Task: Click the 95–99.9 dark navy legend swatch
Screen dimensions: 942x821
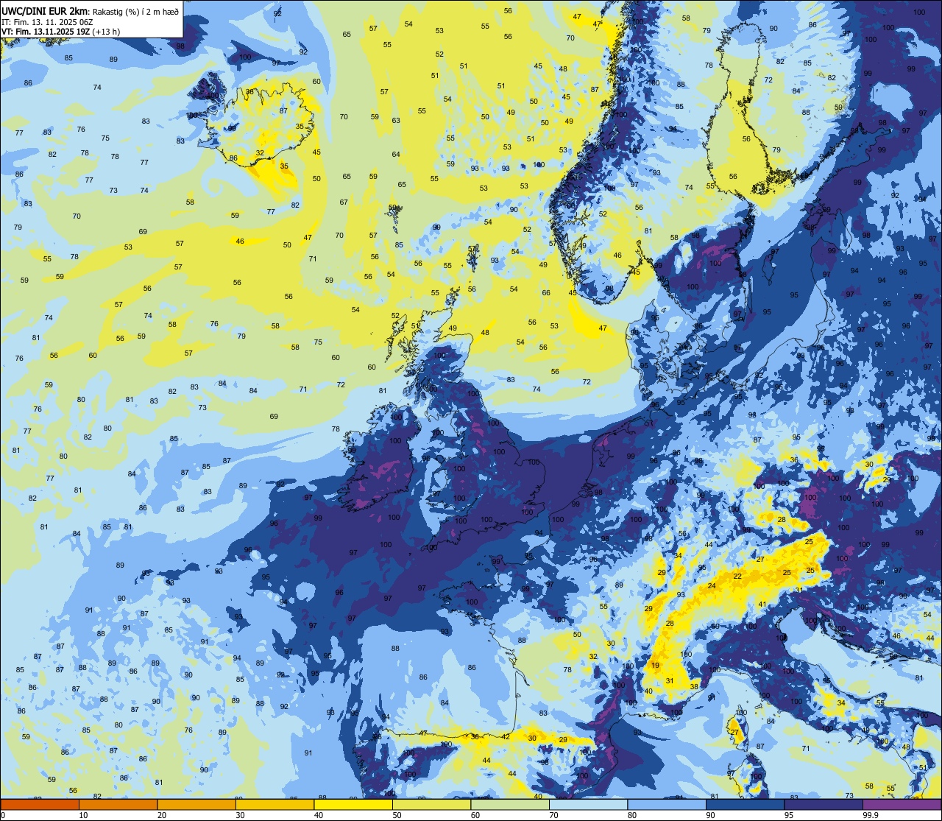Action: pyautogui.click(x=824, y=804)
